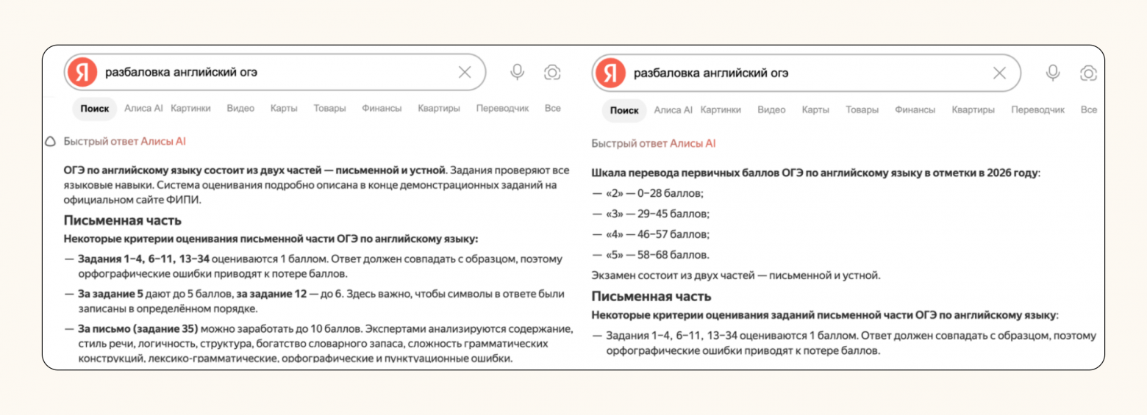Click the Yandex logo in the left search panel
1147x415 pixels.
coord(82,73)
